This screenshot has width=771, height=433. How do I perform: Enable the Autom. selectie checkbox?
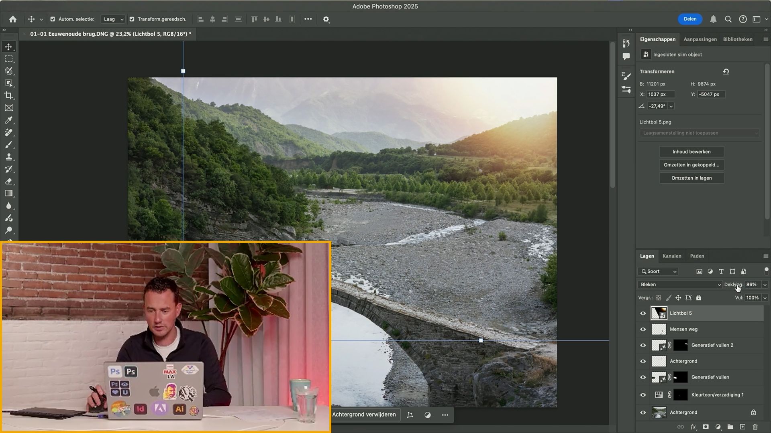[53, 19]
